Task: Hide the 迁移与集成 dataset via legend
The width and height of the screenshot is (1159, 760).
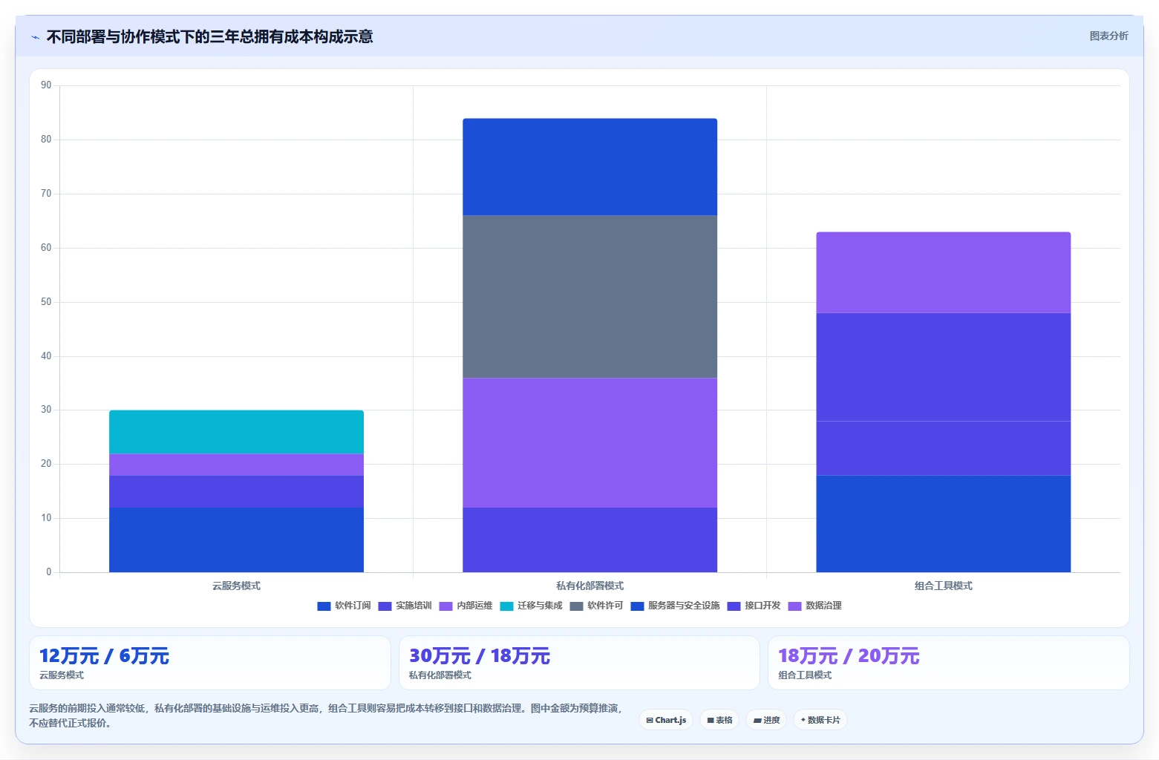Action: 531,606
